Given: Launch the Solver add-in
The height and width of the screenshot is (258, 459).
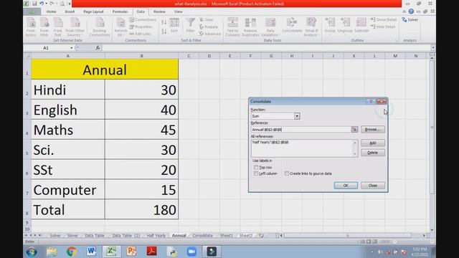Looking at the screenshot, I should point(410,19).
